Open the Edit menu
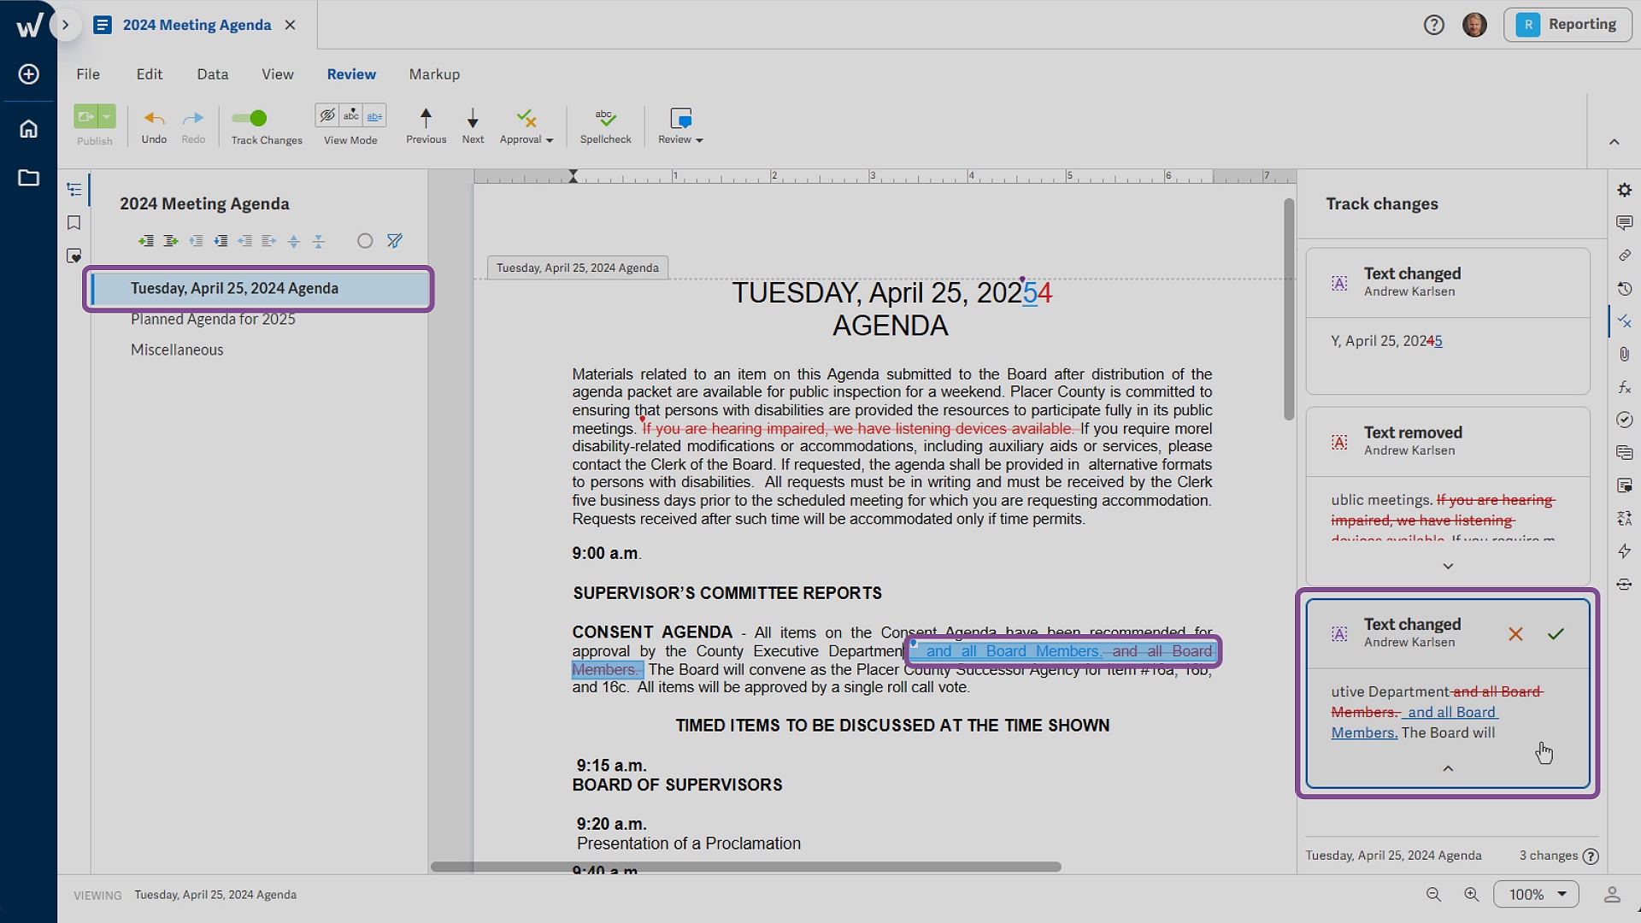 pos(150,74)
